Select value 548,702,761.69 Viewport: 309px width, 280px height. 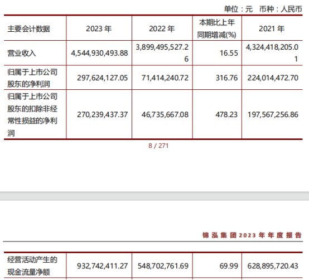point(163,266)
